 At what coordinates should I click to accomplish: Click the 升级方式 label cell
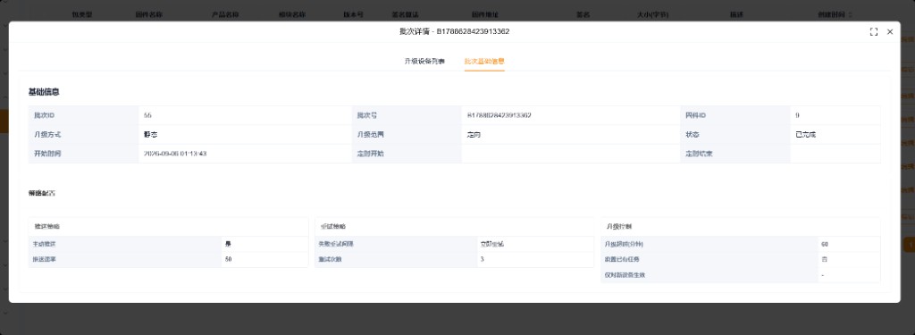pos(83,135)
